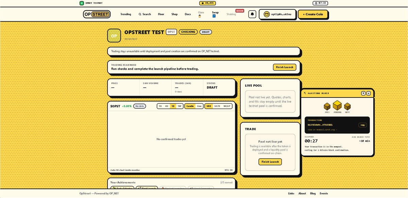Click the NEXT block cube
408x198 pixels.
[x=347, y=106]
